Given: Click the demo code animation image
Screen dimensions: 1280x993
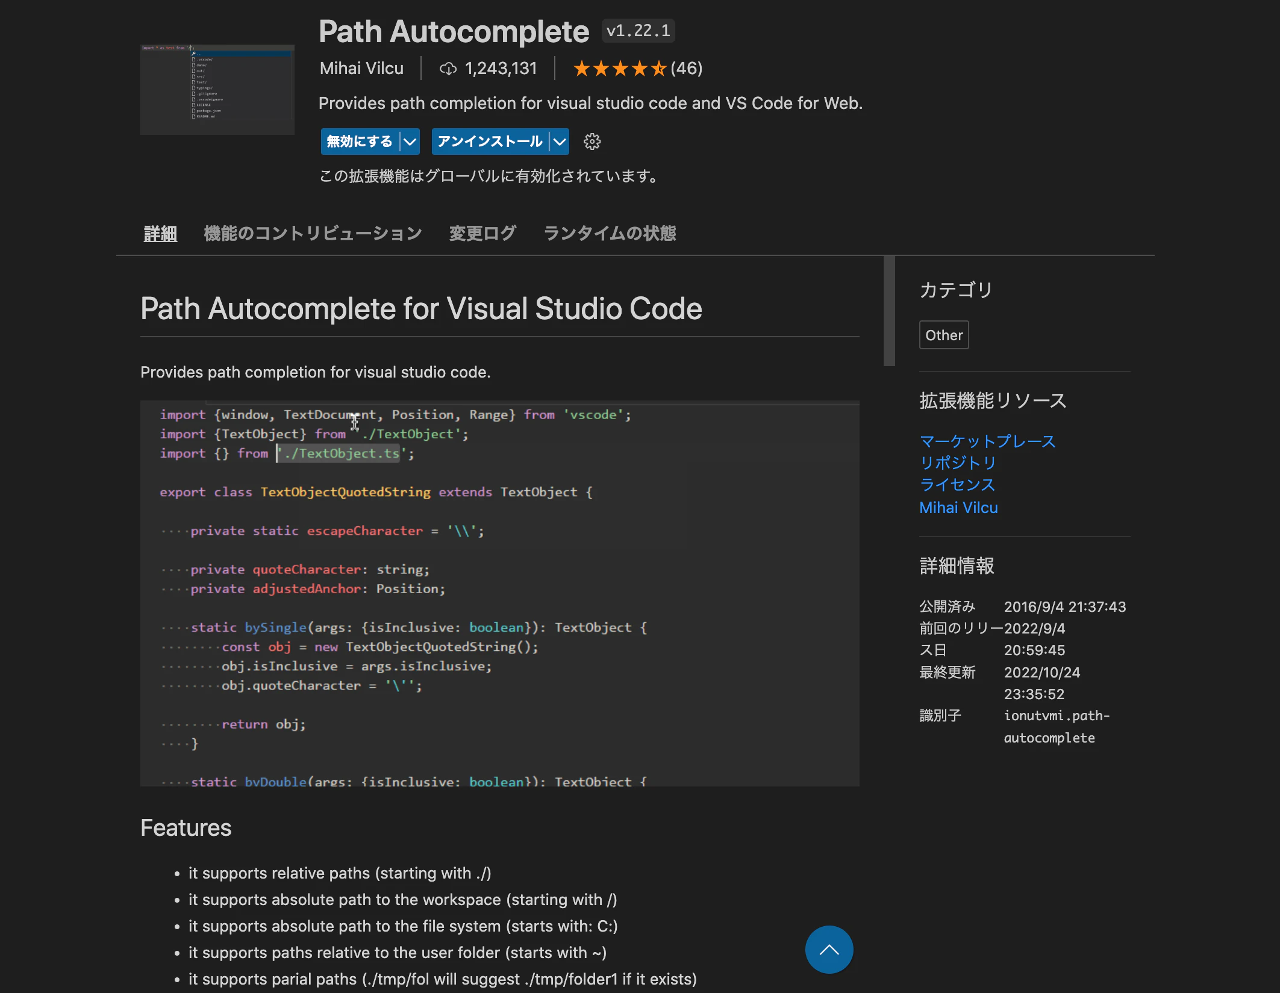Looking at the screenshot, I should 499,593.
